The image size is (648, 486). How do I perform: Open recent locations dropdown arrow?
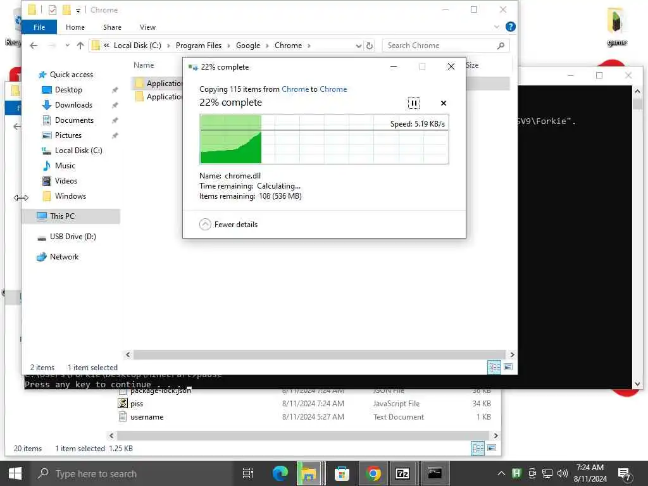[x=67, y=46]
